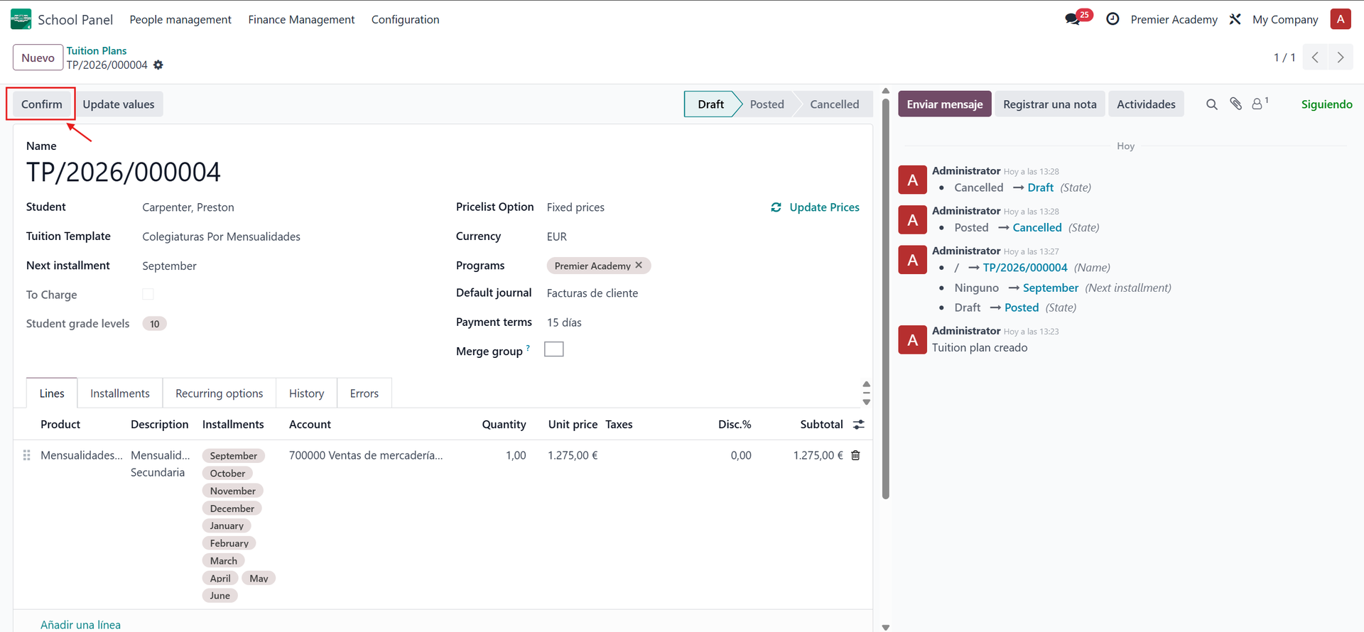Click the column settings adjust icon
The image size is (1364, 632).
point(858,425)
